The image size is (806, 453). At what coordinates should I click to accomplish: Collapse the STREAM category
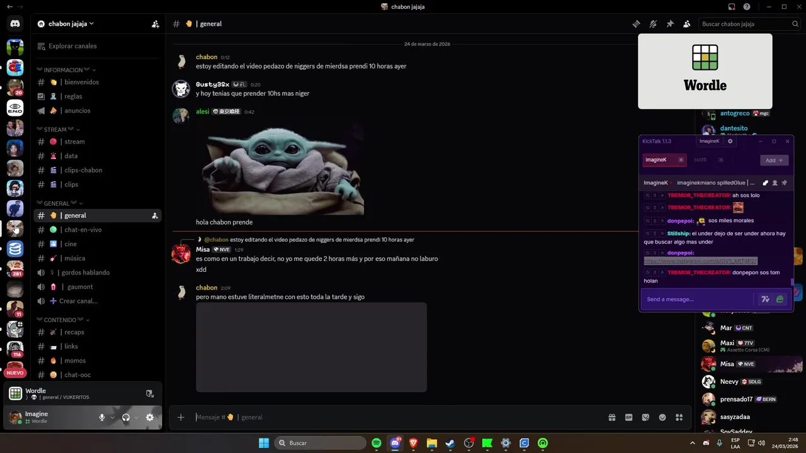point(59,130)
